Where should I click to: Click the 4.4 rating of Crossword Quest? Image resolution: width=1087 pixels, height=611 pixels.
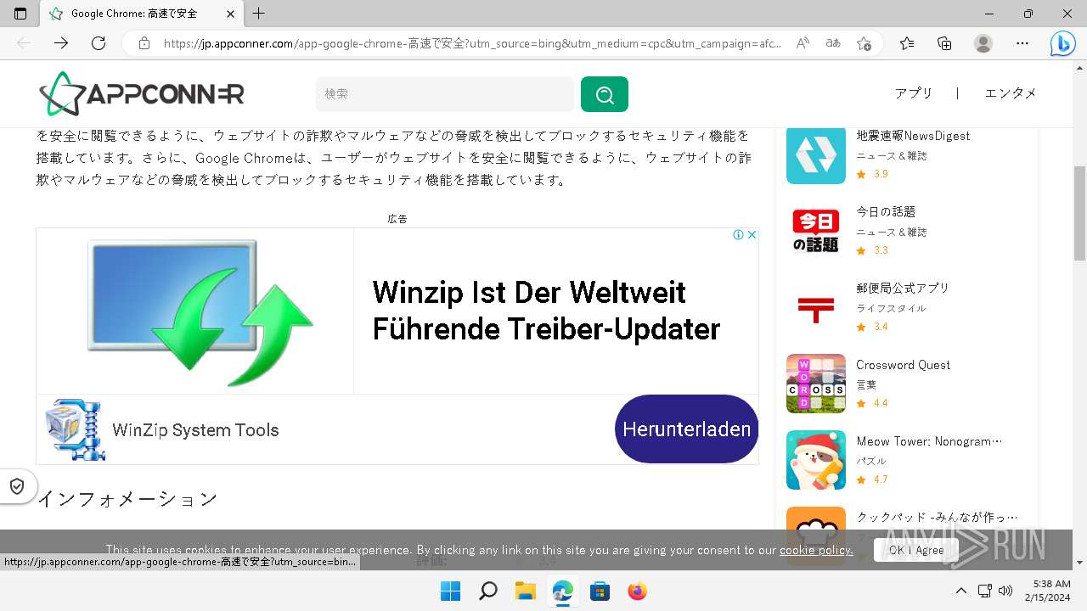881,403
